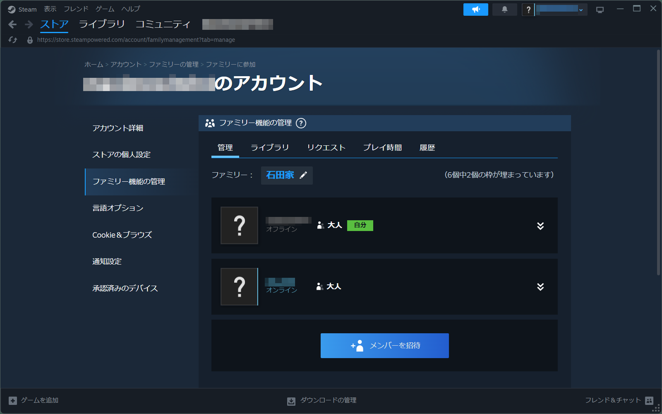The height and width of the screenshot is (414, 662).
Task: Open the フレンド menu
Action: (76, 8)
